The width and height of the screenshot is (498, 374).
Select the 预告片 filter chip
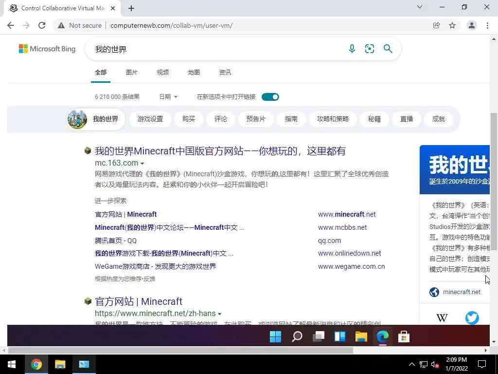(256, 119)
